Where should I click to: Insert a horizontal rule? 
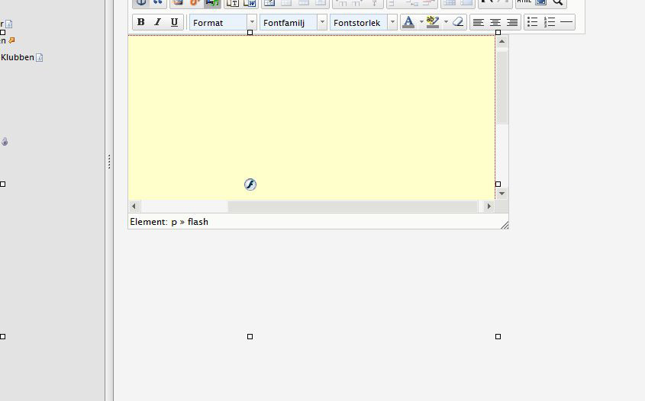tap(566, 22)
